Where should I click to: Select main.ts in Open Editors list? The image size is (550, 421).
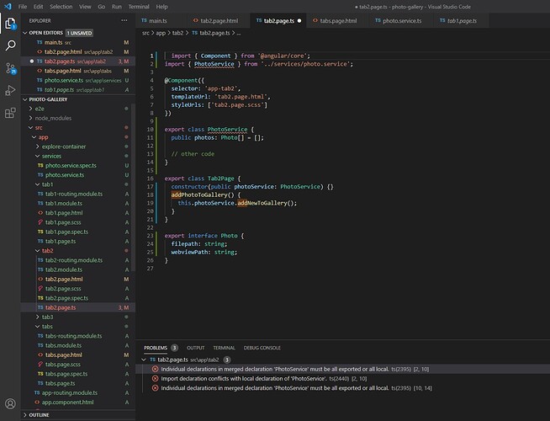coord(78,42)
